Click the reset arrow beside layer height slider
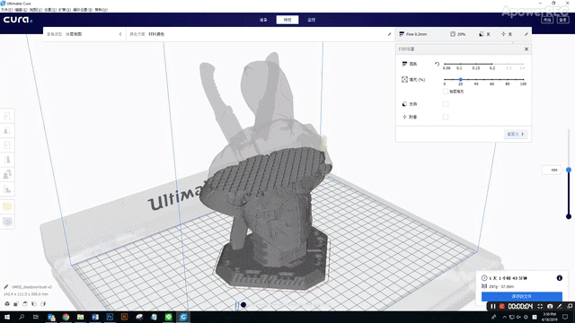Viewport: 575px width, 323px height. coord(437,64)
